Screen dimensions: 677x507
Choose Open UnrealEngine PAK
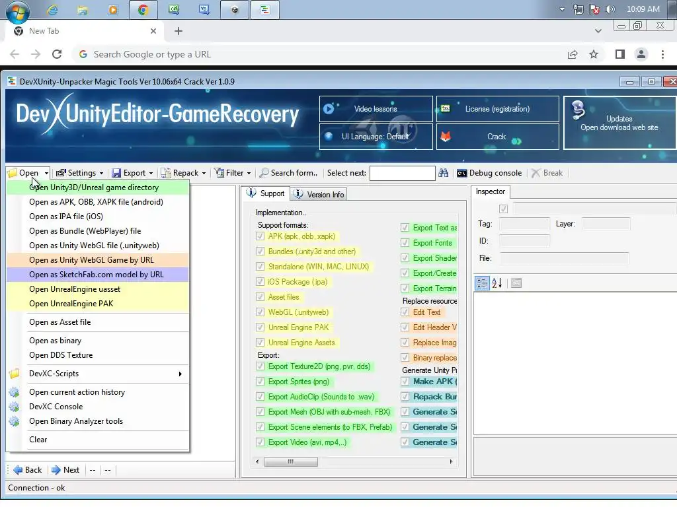98,304
